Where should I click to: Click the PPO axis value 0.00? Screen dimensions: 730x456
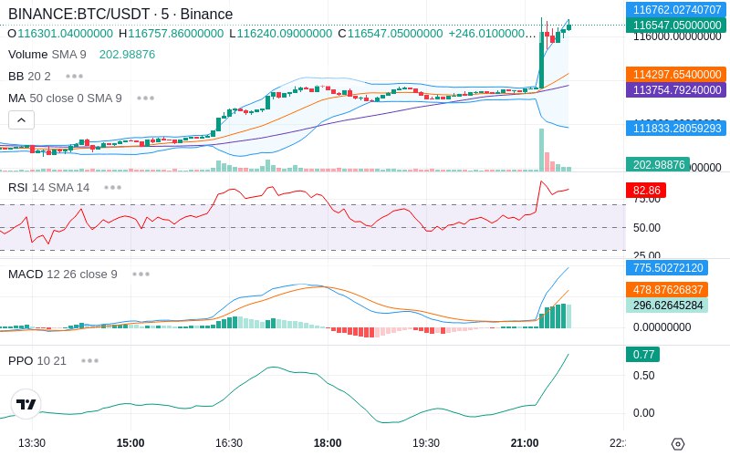click(x=644, y=413)
